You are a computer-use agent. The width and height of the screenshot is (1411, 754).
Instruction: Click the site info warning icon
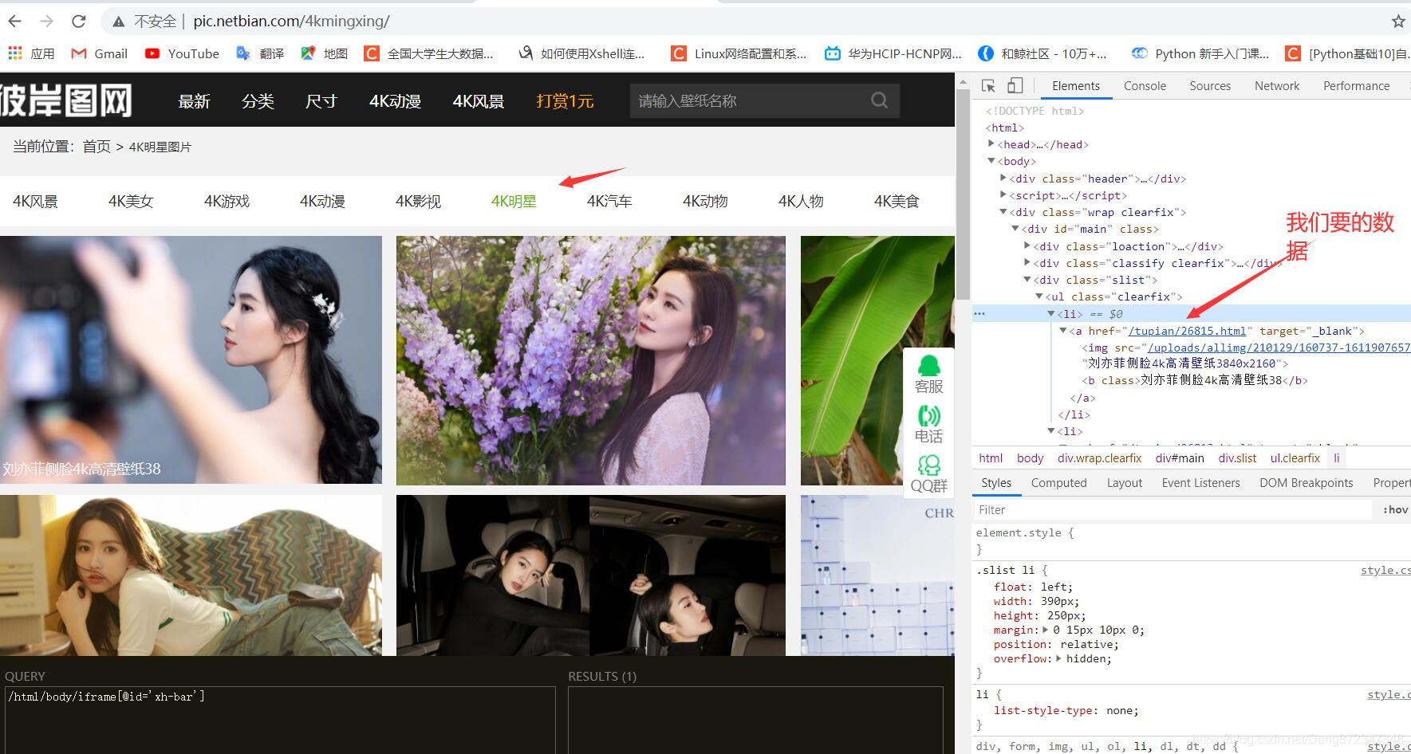[x=118, y=22]
